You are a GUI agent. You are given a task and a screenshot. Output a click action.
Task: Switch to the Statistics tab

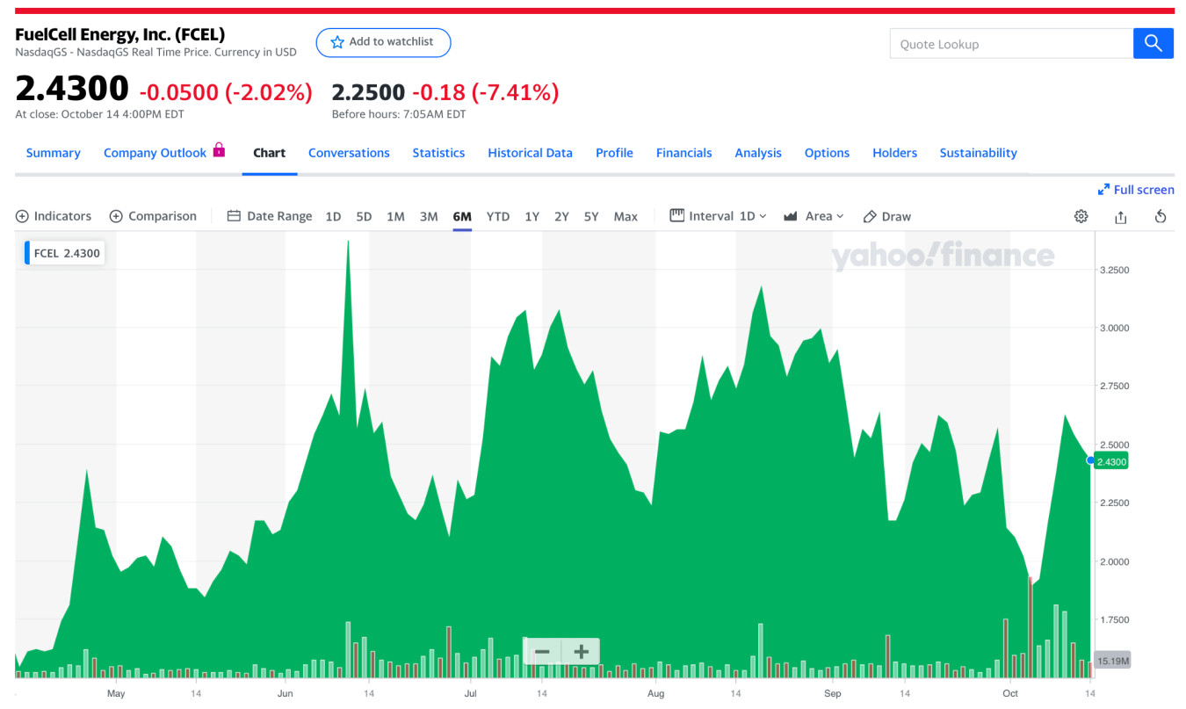pyautogui.click(x=438, y=153)
